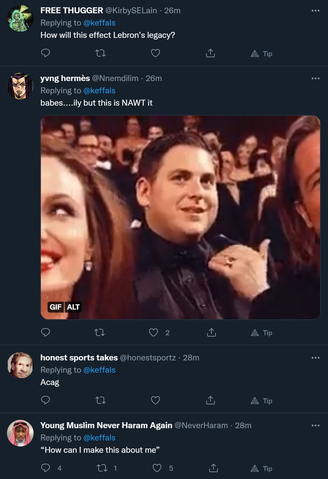This screenshot has height=479, width=328.
Task: Visit @keffals link in NeverHaram's reply
Action: tap(99, 438)
